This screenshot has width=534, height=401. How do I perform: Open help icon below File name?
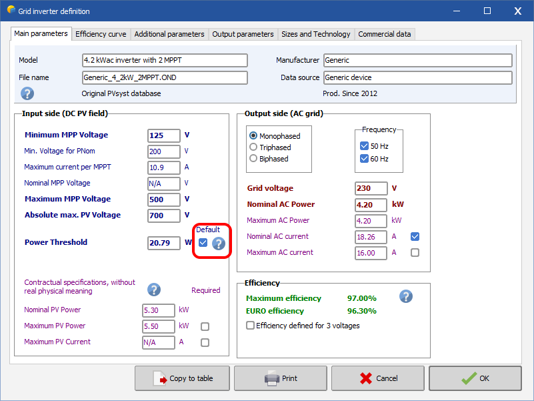tap(27, 93)
